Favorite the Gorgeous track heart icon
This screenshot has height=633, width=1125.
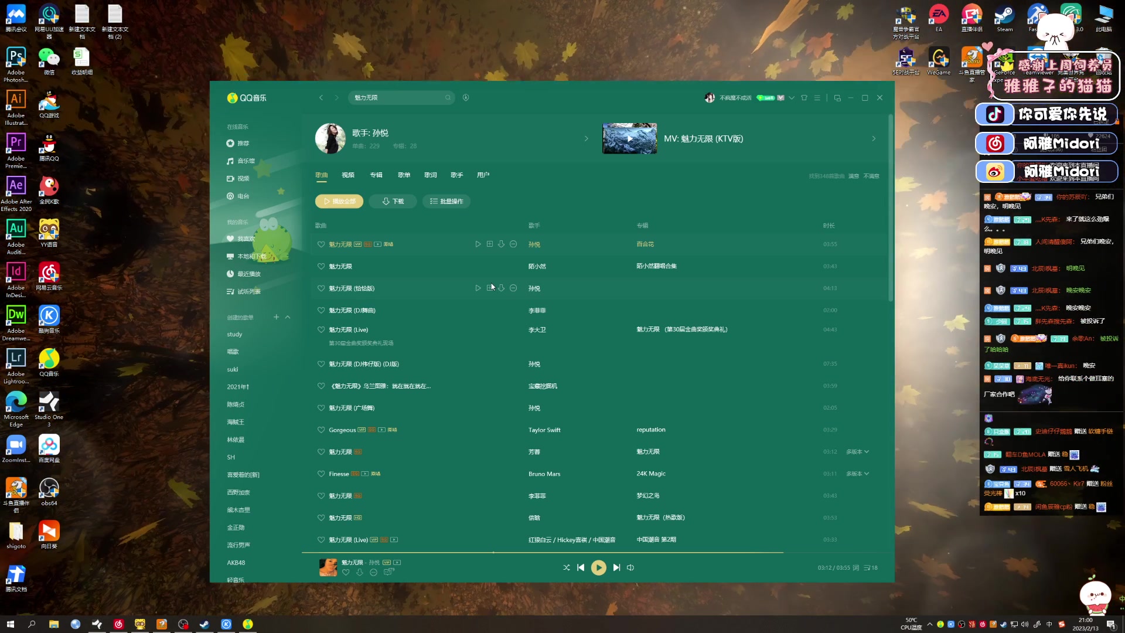point(321,430)
